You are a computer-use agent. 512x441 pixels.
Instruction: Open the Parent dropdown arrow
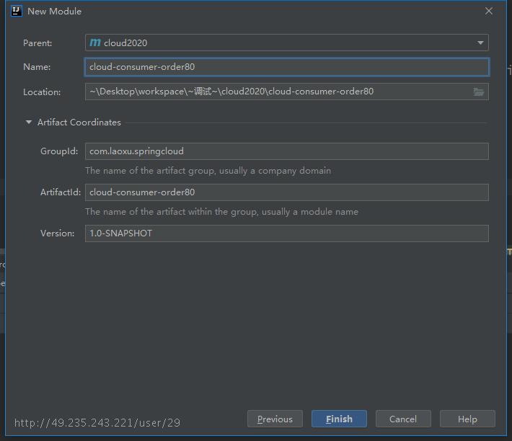(x=480, y=43)
